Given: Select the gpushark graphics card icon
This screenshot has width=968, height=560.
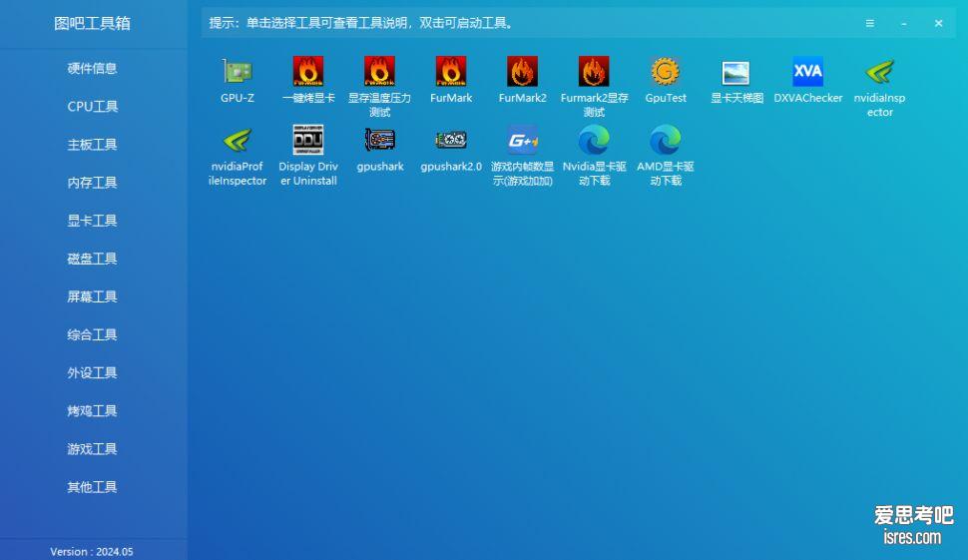Looking at the screenshot, I should point(379,140).
